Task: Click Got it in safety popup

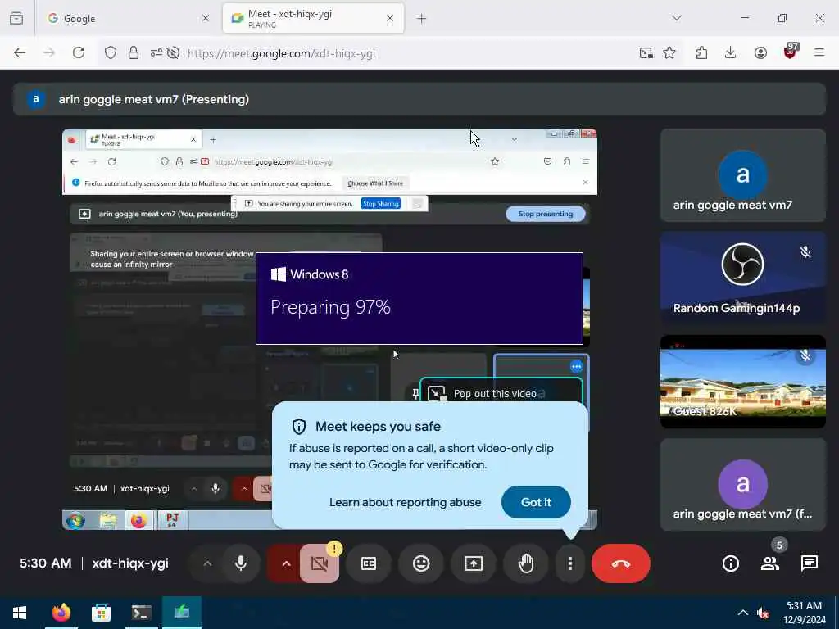Action: [536, 502]
